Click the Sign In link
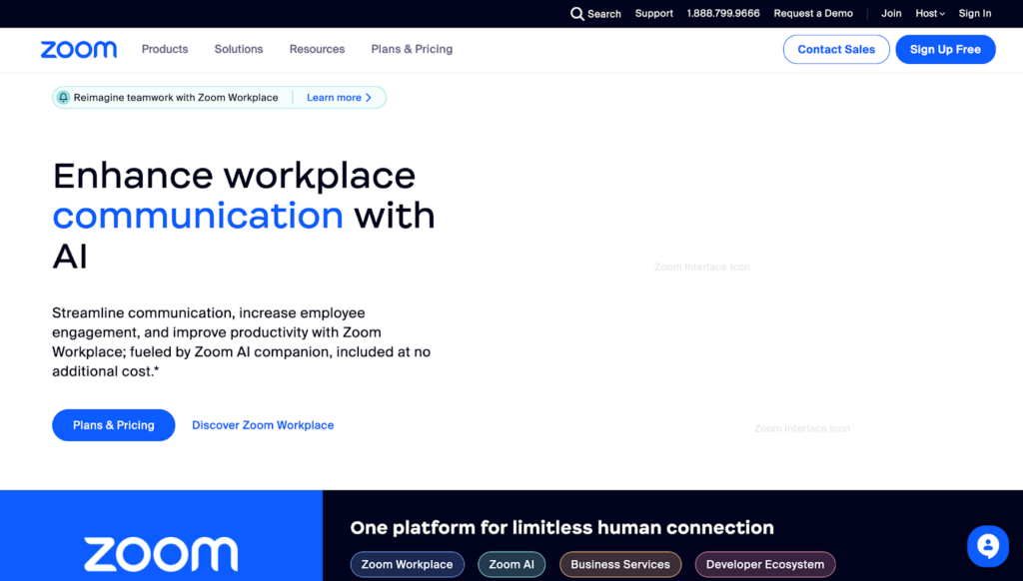This screenshot has height=581, width=1023. pos(975,14)
